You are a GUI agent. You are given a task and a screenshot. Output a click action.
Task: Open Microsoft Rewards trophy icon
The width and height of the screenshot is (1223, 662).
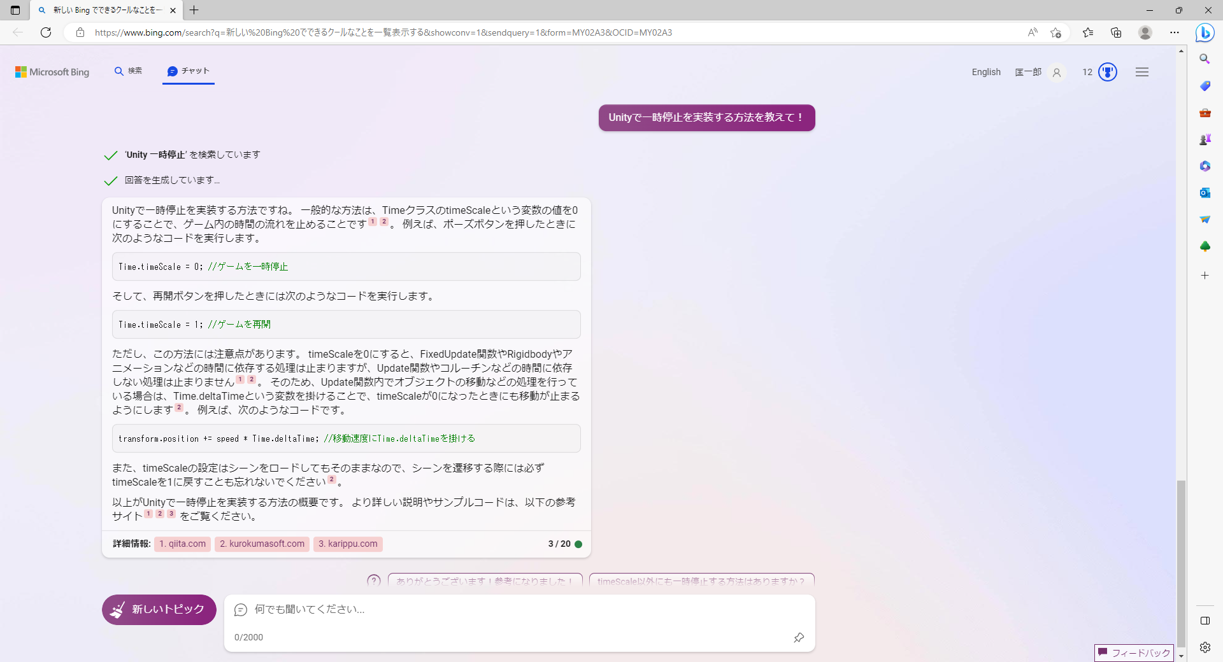click(x=1108, y=72)
